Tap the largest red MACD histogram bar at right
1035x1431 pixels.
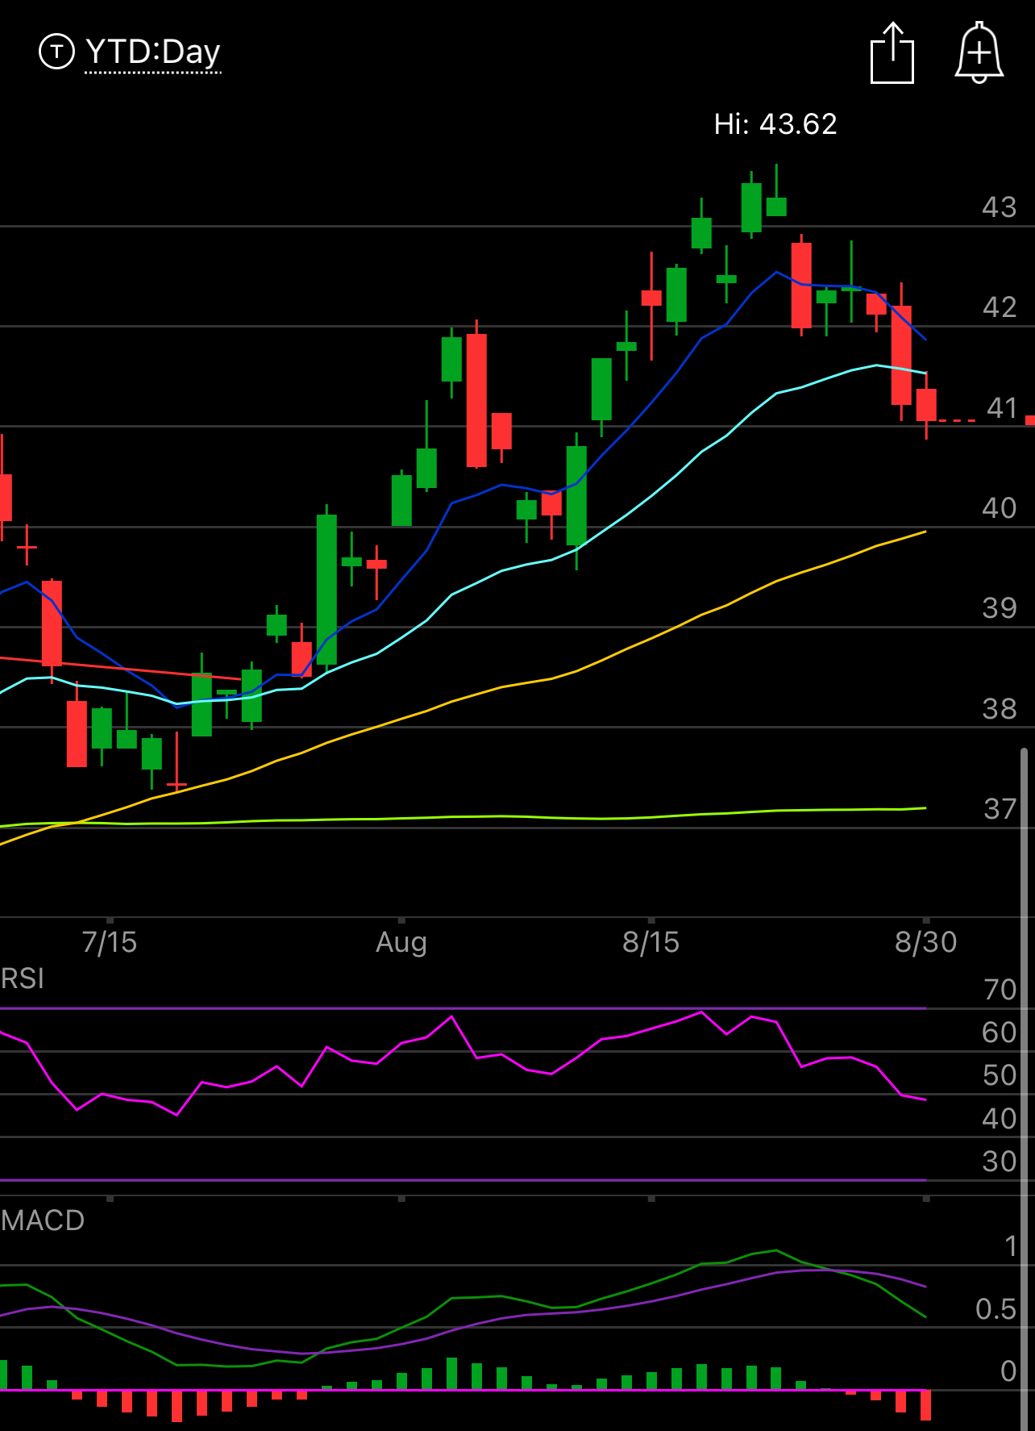[925, 1405]
